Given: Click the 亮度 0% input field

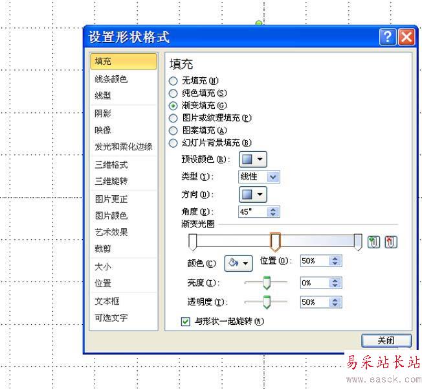Looking at the screenshot, I should pyautogui.click(x=315, y=283).
